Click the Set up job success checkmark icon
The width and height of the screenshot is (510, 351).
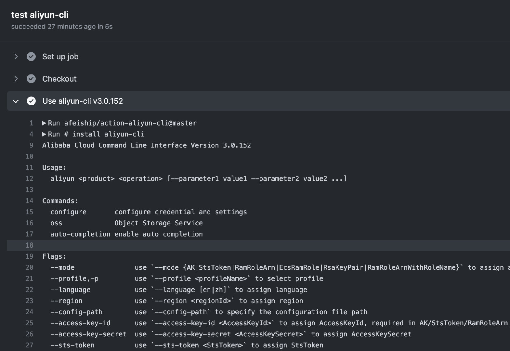[31, 57]
